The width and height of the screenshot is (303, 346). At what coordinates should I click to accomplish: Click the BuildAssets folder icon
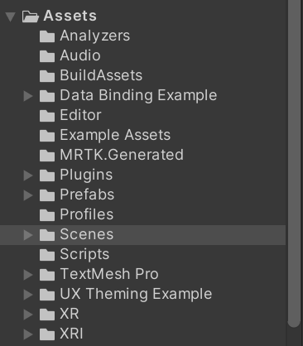47,76
